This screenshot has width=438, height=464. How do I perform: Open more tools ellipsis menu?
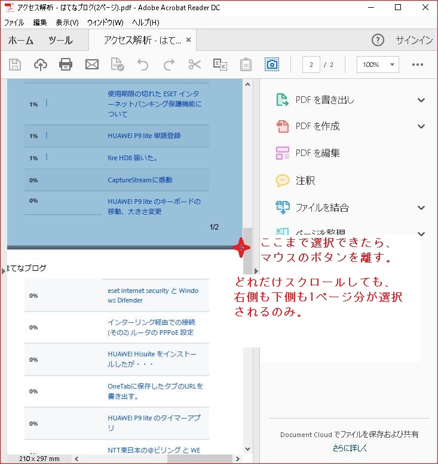click(417, 65)
